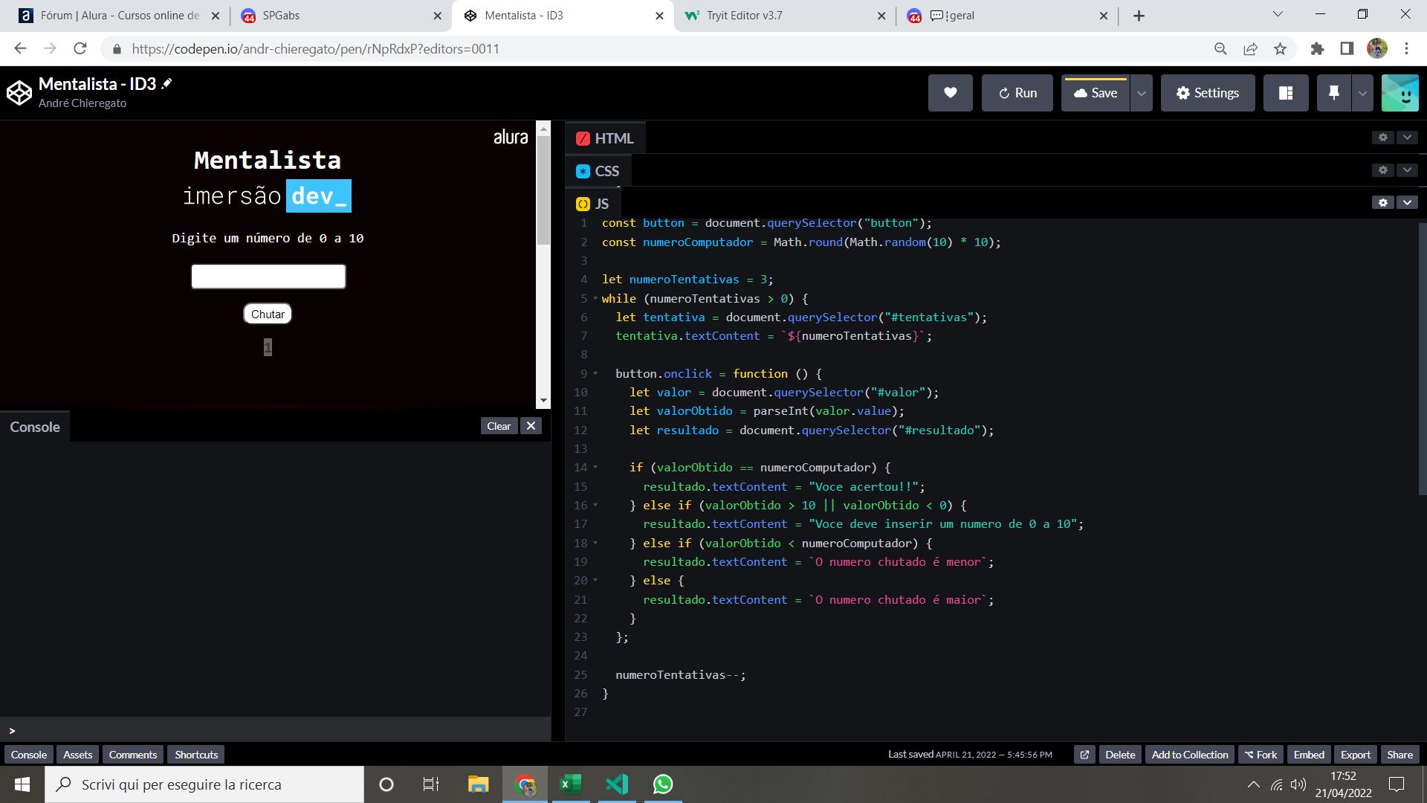Click the number input field on preview
This screenshot has width=1427, height=803.
coord(268,277)
